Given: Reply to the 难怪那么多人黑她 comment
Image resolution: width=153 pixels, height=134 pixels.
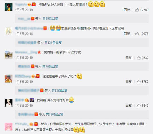Looking at the screenshot, I should [x=127, y=10].
